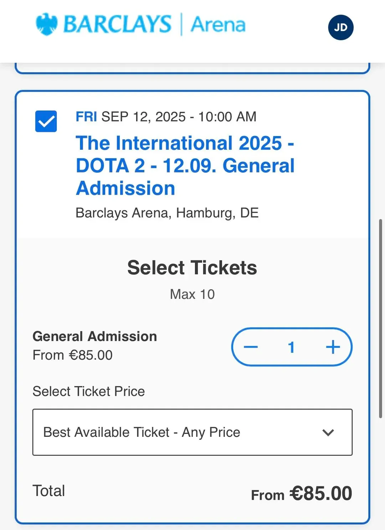Viewport: 385px width, 530px height.
Task: Click chevron arrow in ticket price box
Action: pos(328,432)
